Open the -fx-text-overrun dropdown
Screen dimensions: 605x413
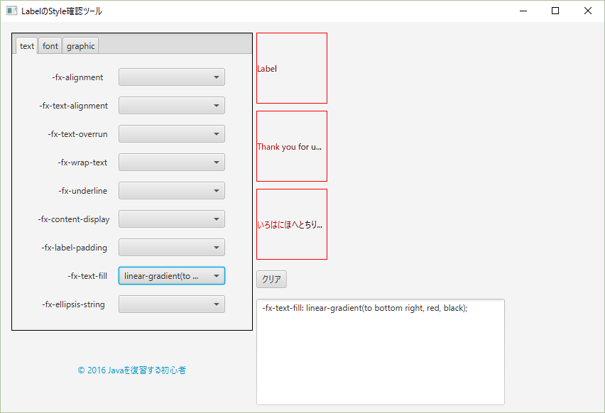click(x=171, y=133)
